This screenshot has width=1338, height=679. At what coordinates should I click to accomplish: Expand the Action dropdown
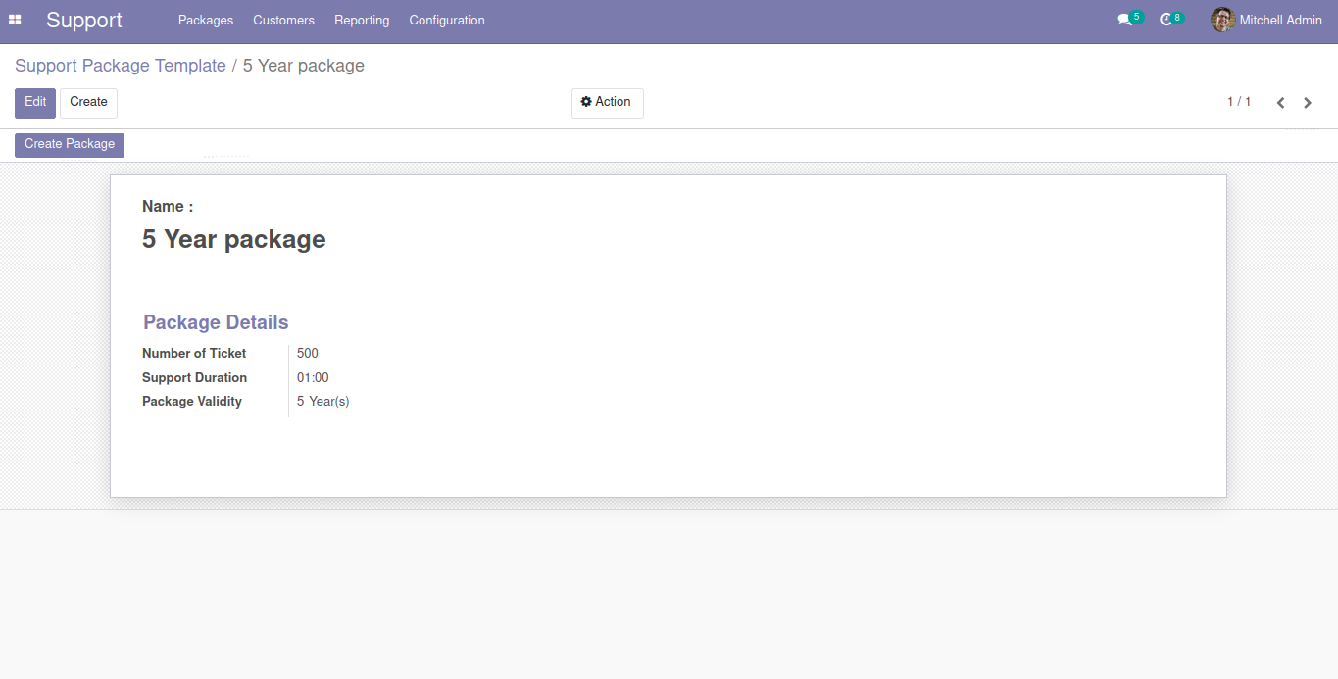tap(607, 103)
